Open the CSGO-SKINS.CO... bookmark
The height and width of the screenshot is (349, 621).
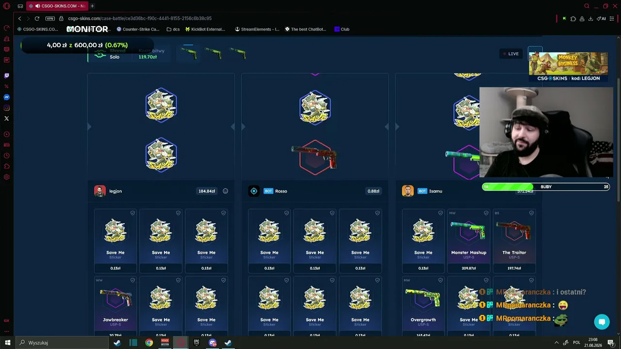tap(37, 29)
